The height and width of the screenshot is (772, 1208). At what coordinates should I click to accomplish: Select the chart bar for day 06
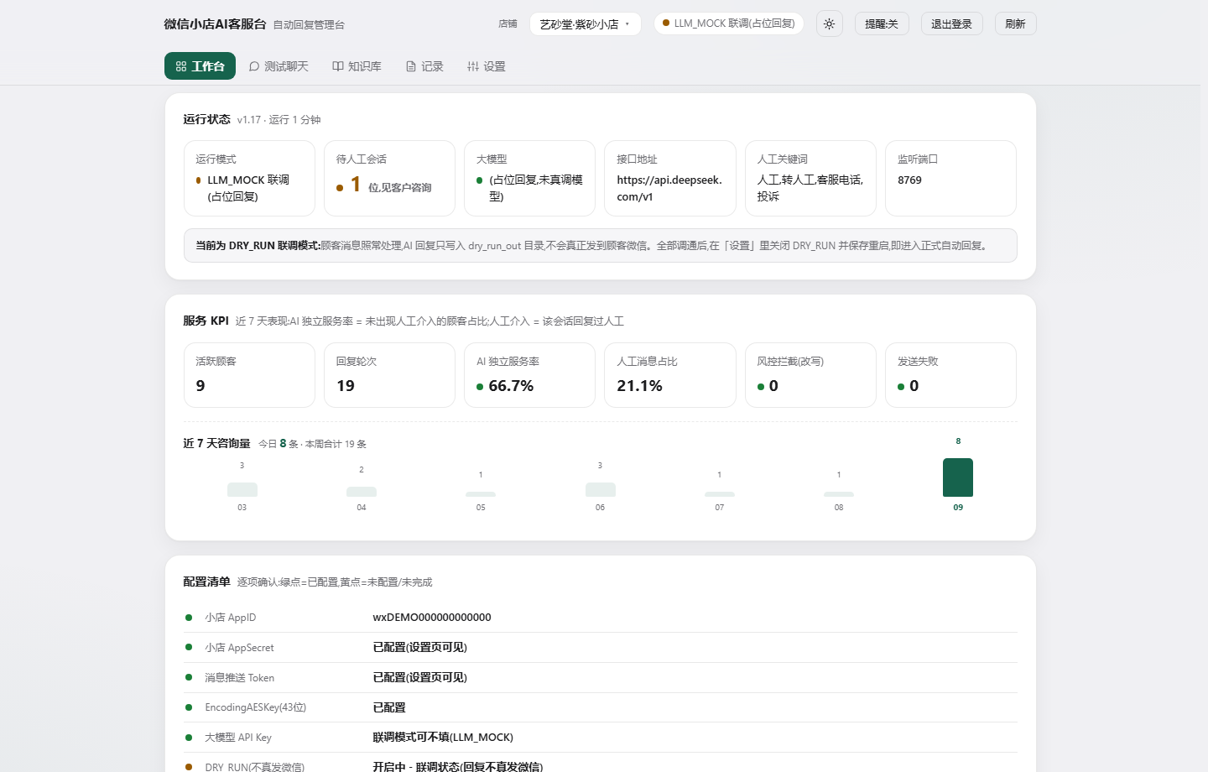(x=601, y=489)
